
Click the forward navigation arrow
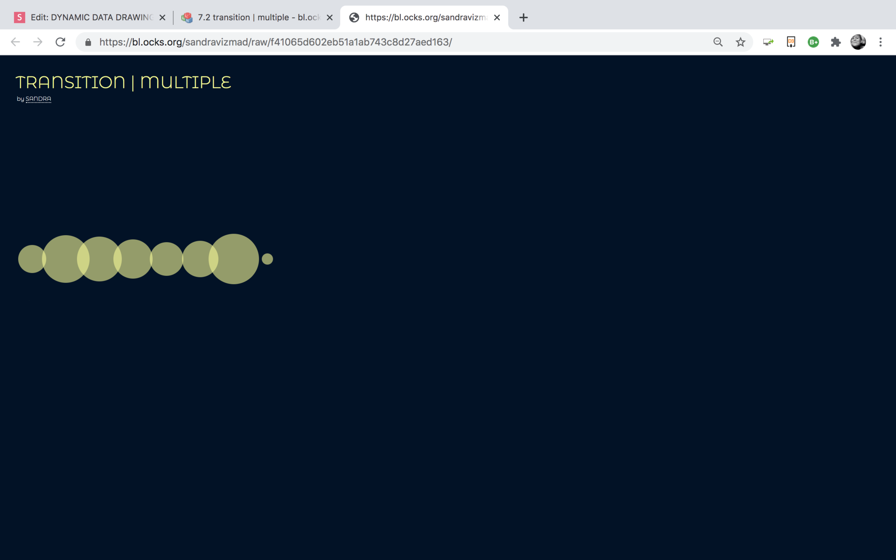pyautogui.click(x=38, y=42)
